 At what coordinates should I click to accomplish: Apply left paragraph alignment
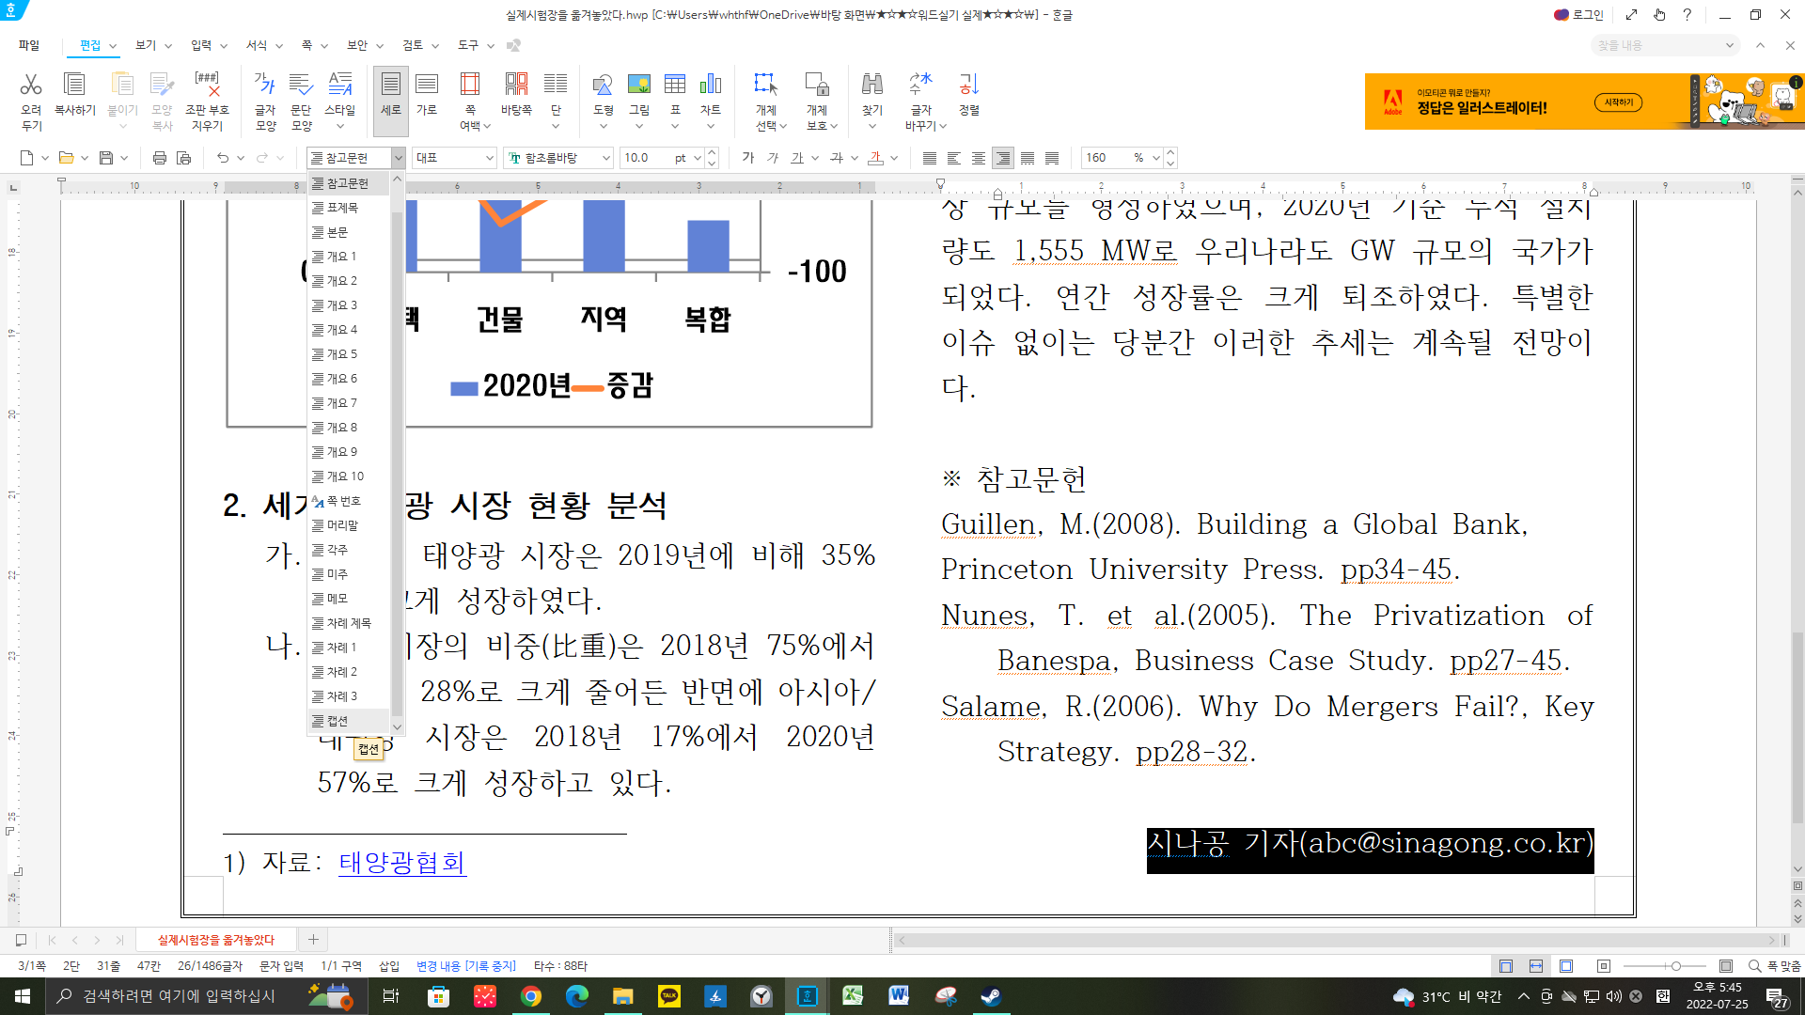point(954,158)
